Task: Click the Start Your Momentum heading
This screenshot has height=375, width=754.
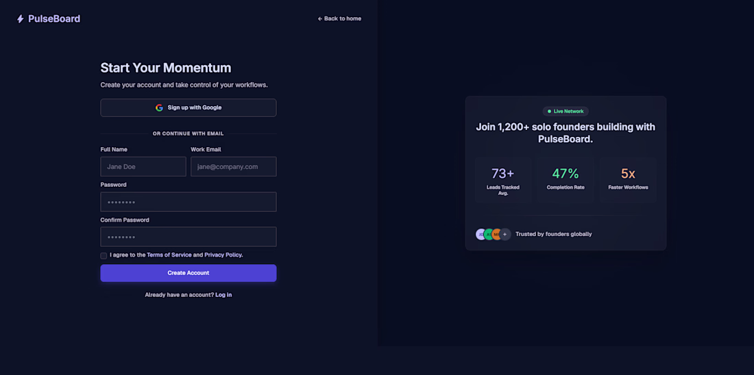Action: [166, 68]
